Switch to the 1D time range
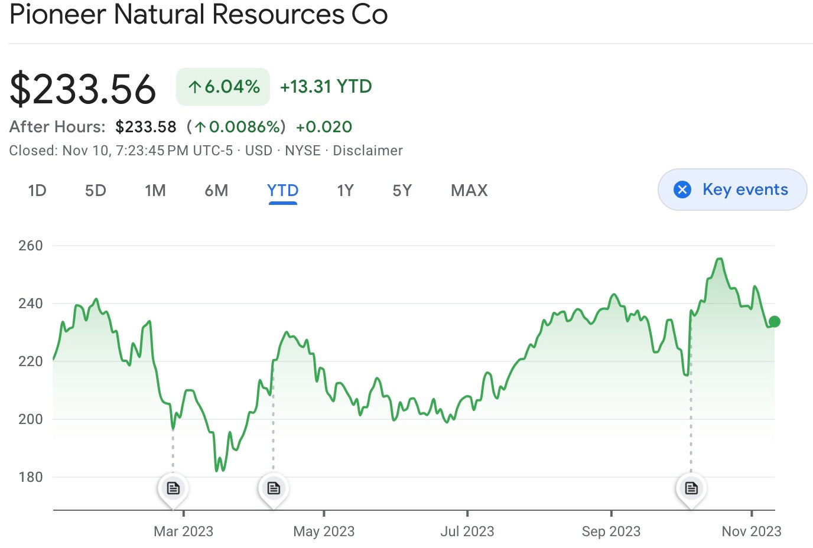The height and width of the screenshot is (548, 813). coord(37,191)
